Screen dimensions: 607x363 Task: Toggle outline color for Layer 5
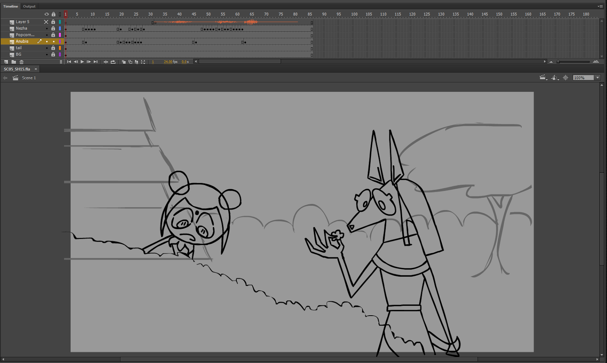coord(60,22)
